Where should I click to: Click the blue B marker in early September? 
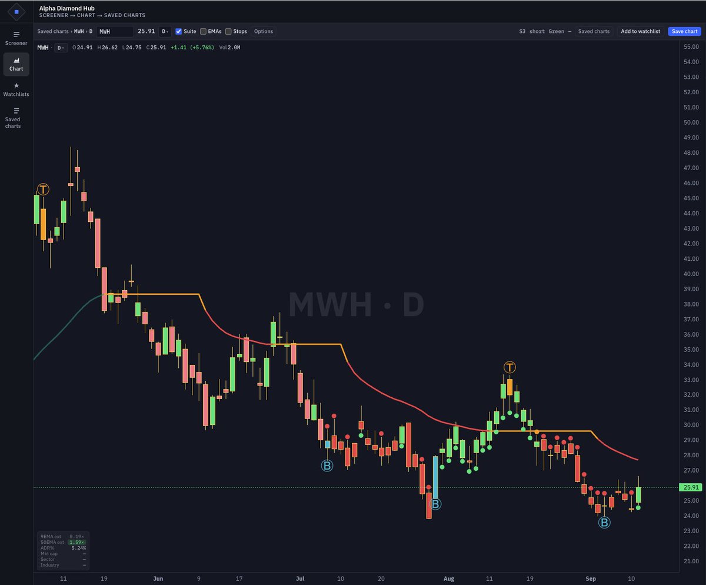(x=604, y=521)
